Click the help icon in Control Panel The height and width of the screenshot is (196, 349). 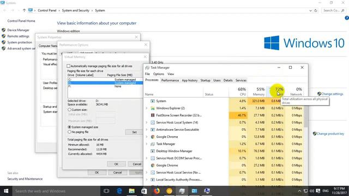[347, 18]
